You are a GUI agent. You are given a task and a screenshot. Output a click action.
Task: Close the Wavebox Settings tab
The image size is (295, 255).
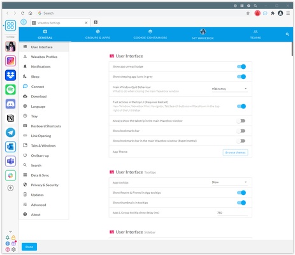point(86,23)
